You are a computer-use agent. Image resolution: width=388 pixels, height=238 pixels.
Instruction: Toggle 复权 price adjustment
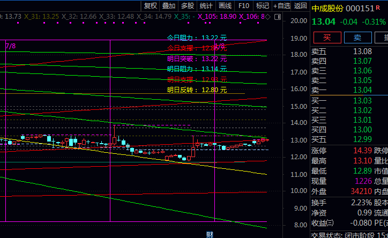(151, 6)
